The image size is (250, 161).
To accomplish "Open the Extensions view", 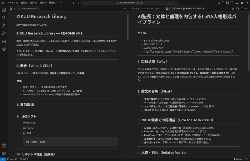I will coord(4,41).
